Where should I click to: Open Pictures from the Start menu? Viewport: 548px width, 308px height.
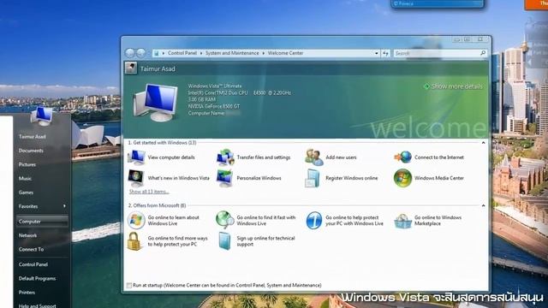click(x=27, y=164)
